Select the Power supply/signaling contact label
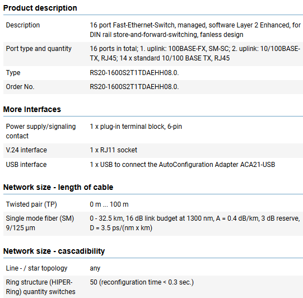303x298 pixels. click(x=41, y=131)
